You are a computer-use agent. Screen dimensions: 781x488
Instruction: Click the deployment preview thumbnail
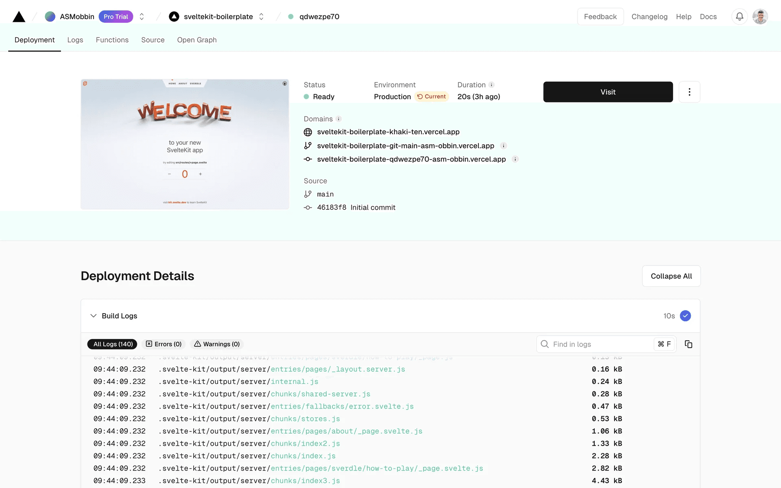coord(185,144)
